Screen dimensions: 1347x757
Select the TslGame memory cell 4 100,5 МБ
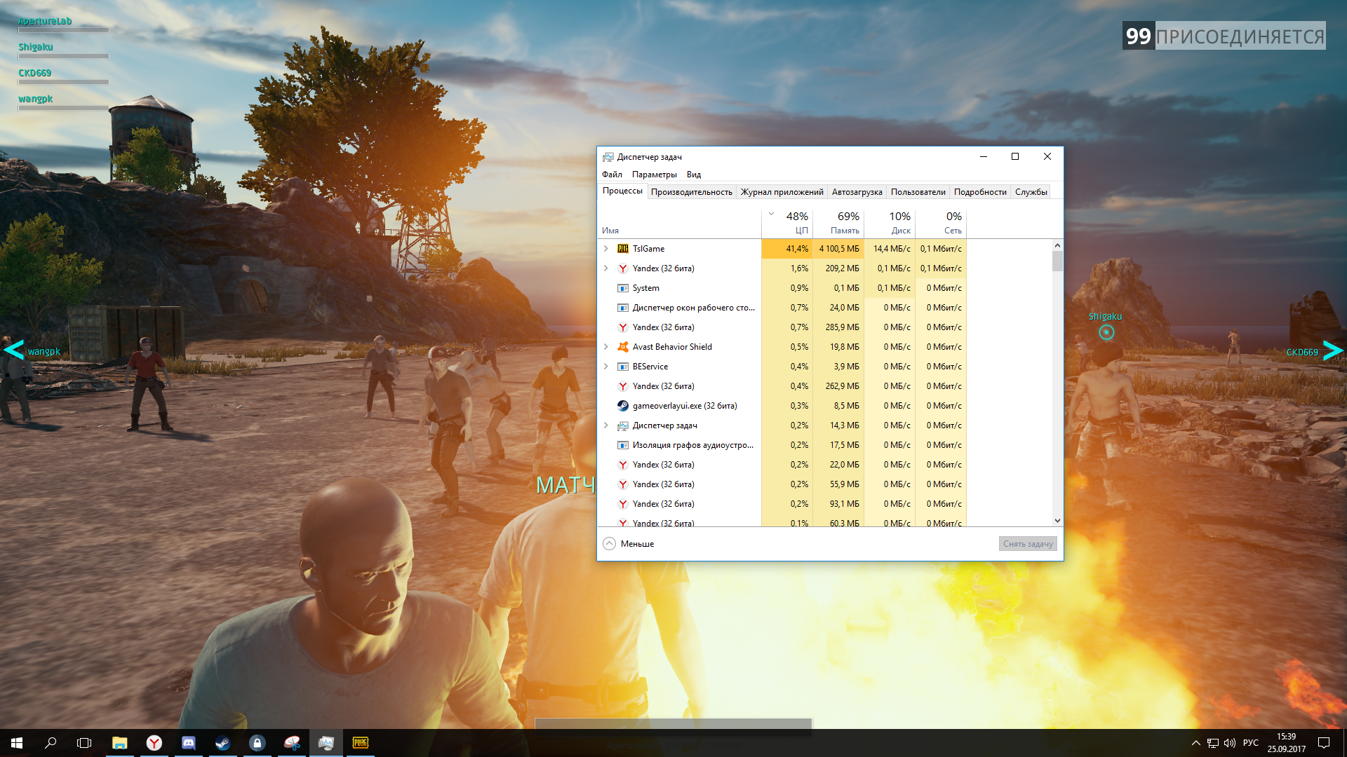tap(838, 249)
